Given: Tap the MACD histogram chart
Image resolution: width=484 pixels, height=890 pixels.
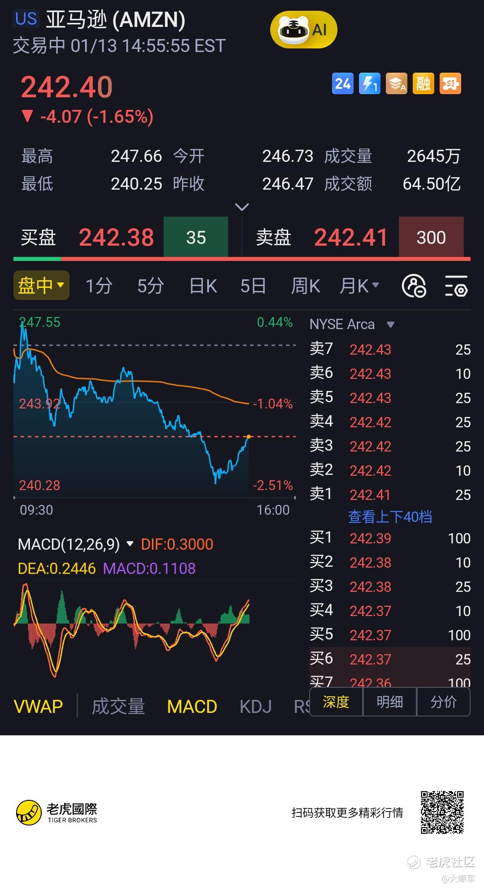Looking at the screenshot, I should coord(155,630).
